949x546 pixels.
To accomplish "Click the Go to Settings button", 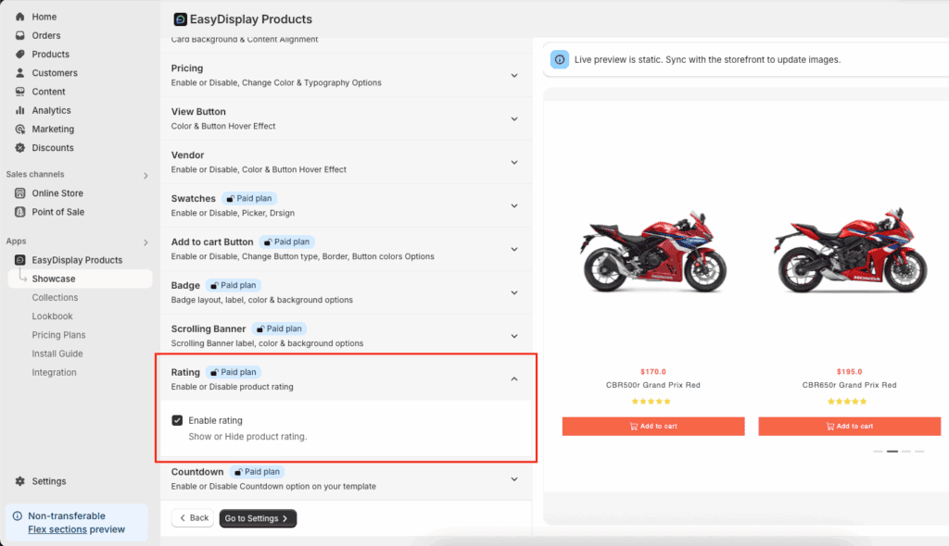I will [258, 518].
